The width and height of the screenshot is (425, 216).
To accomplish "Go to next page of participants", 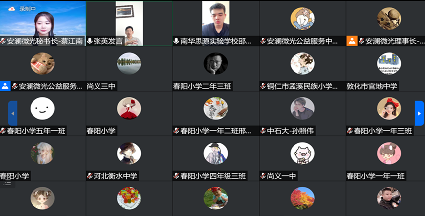I will point(419,114).
